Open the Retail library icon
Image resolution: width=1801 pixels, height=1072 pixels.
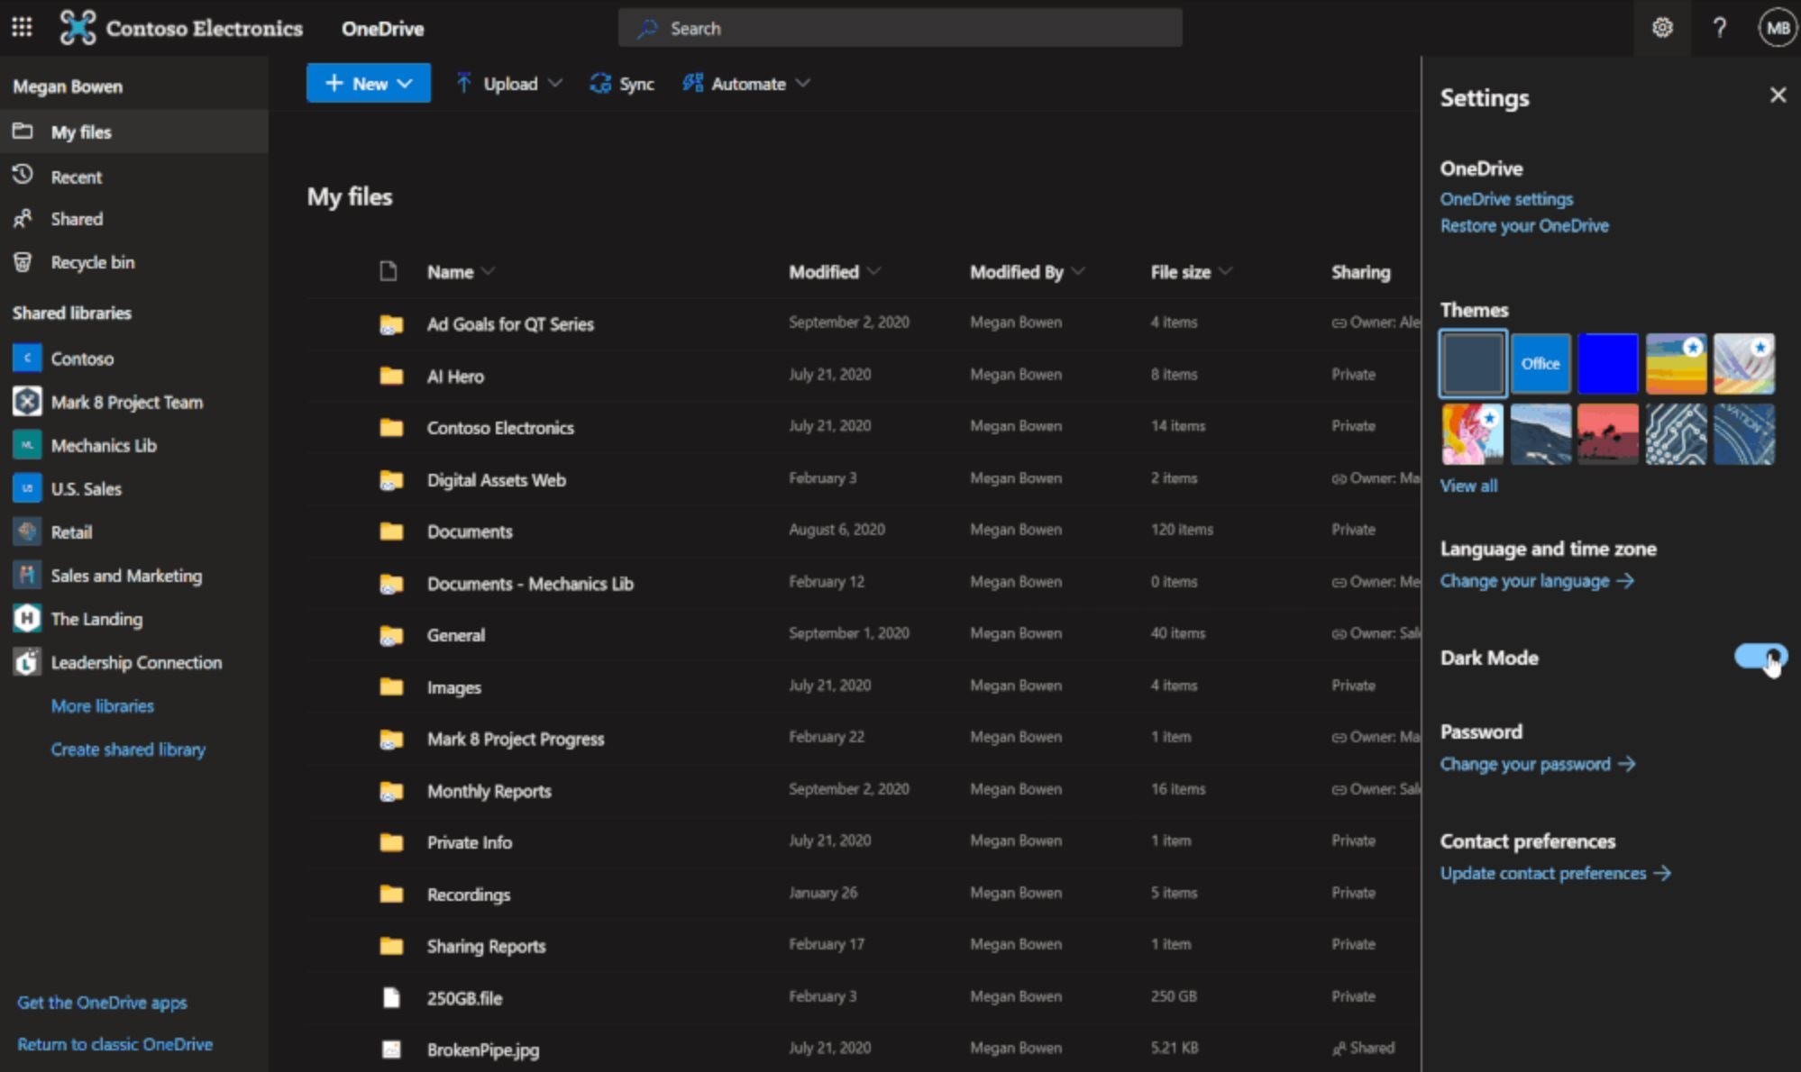coord(27,531)
